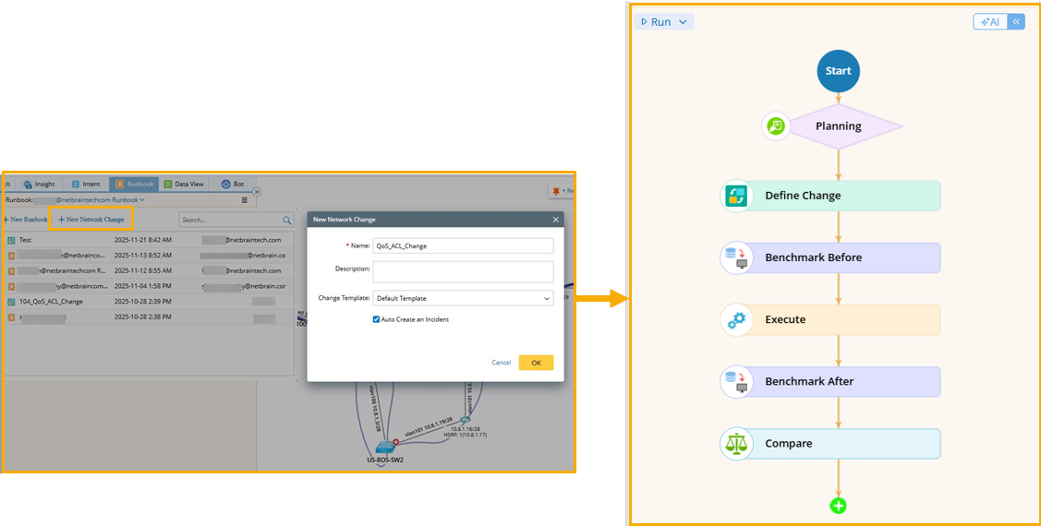Click the green add-node plus button

[x=838, y=506]
